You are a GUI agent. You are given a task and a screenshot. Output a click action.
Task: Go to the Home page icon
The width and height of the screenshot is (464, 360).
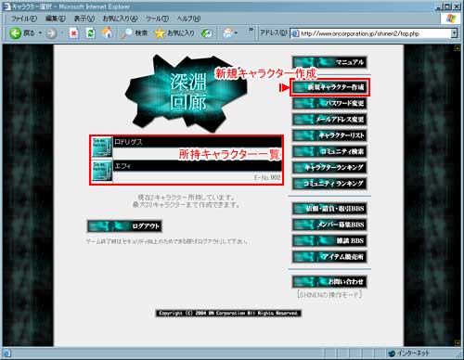(x=107, y=32)
